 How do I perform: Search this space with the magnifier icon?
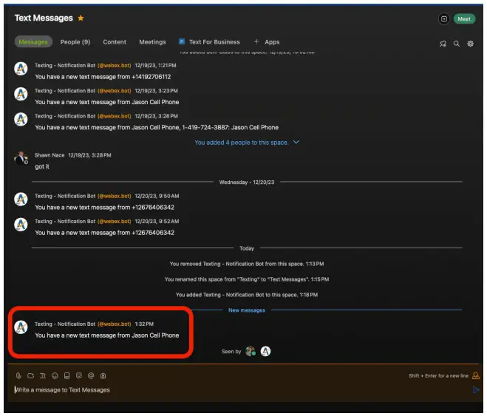[456, 44]
